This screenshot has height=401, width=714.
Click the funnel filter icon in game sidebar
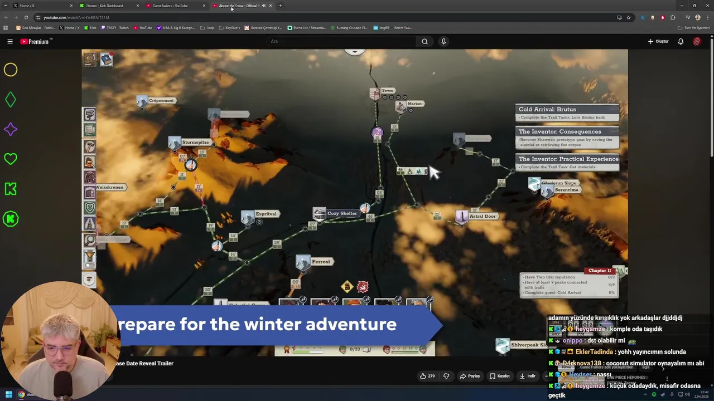[x=90, y=257]
